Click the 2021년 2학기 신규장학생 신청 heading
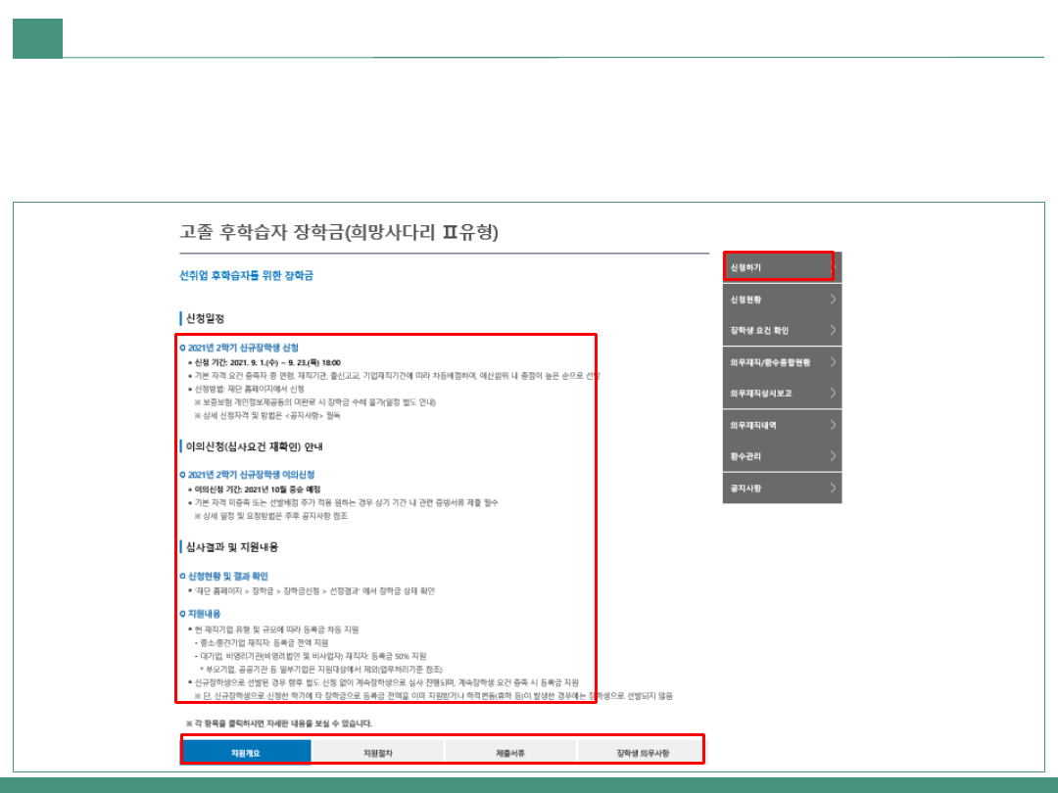1058x793 pixels. coord(243,348)
